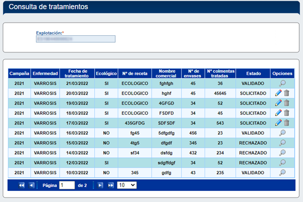Open magnifier for 15/03/2022 dfgdf row
The width and height of the screenshot is (303, 202).
(282, 143)
